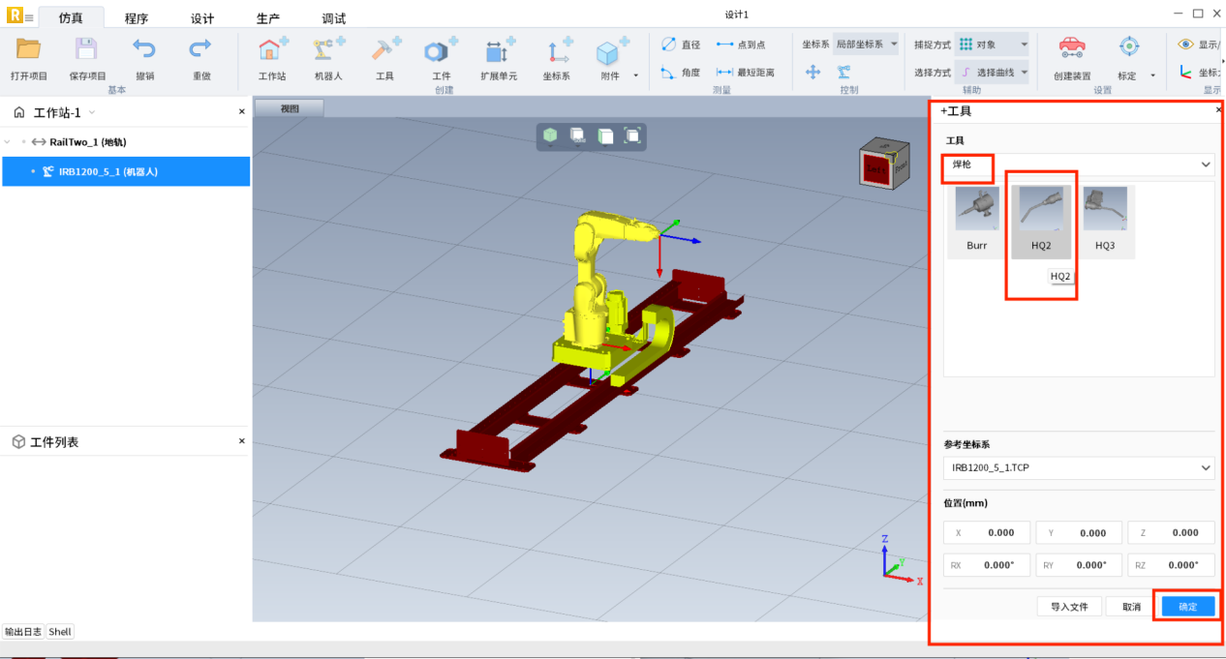Viewport: 1226px width, 659px height.
Task: Switch to the 调试 tab
Action: click(333, 18)
